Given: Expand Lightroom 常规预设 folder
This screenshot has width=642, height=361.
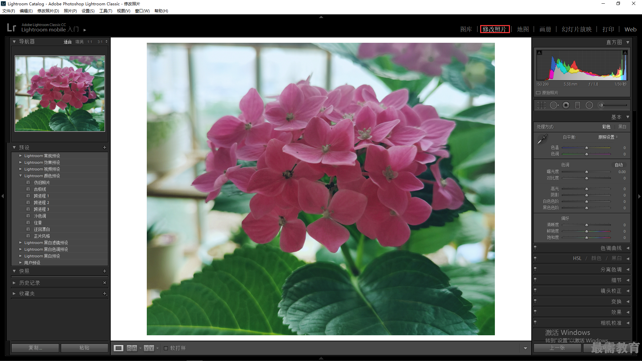Looking at the screenshot, I should (x=20, y=156).
